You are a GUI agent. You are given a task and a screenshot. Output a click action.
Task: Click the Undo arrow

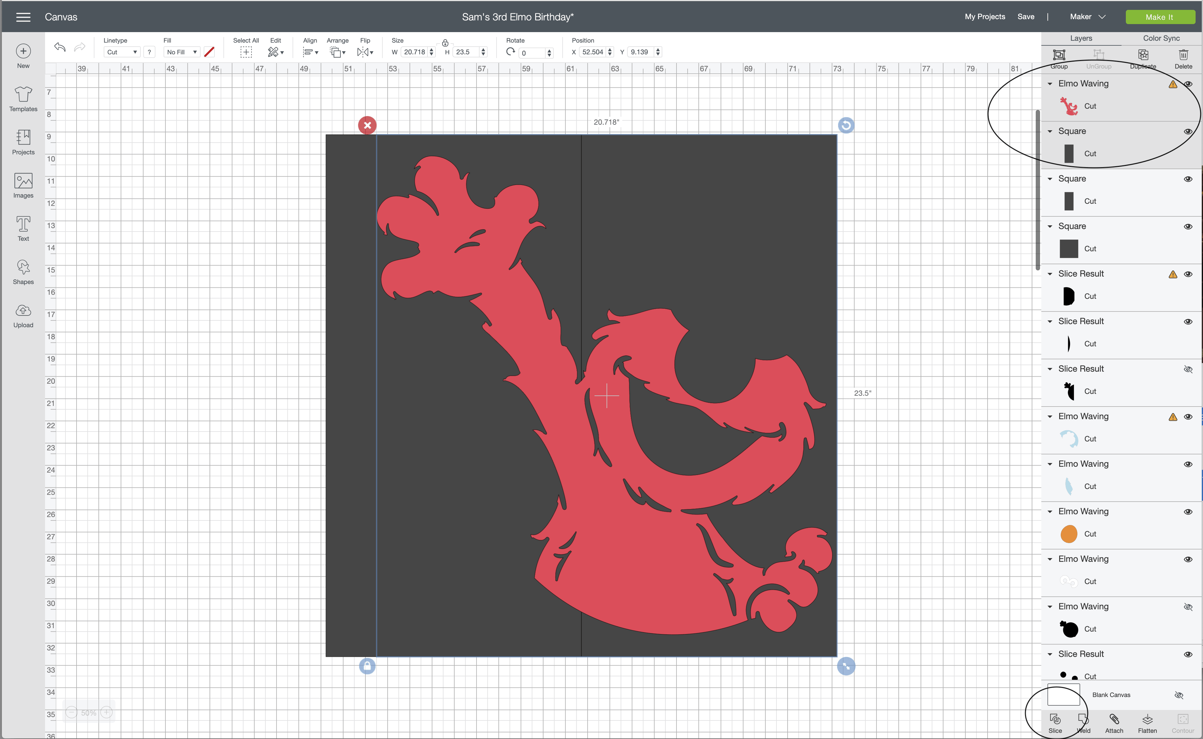[60, 48]
